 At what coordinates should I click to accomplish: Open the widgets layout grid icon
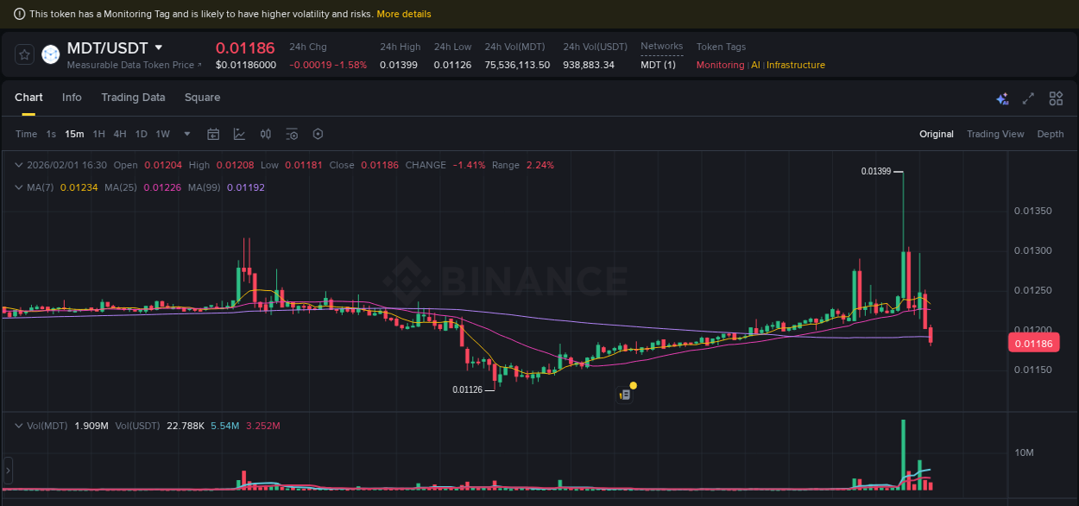click(x=1056, y=98)
